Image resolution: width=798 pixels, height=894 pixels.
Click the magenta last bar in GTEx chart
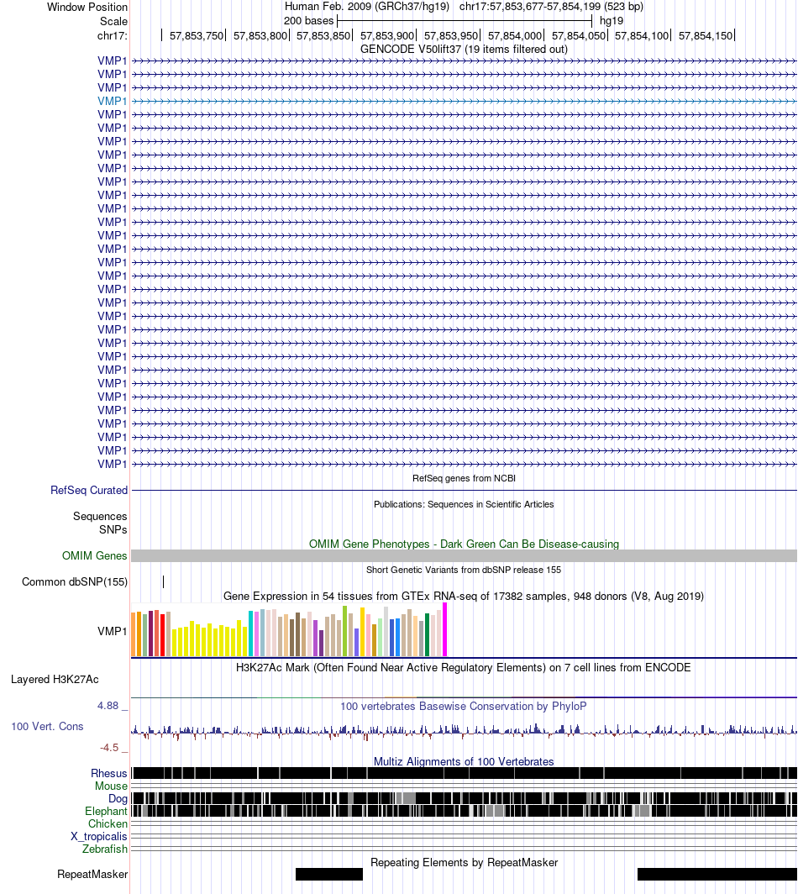tap(445, 630)
